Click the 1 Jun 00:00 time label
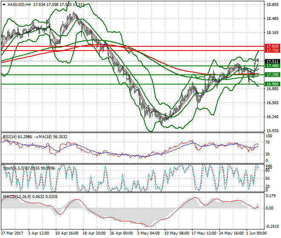 click(256, 233)
